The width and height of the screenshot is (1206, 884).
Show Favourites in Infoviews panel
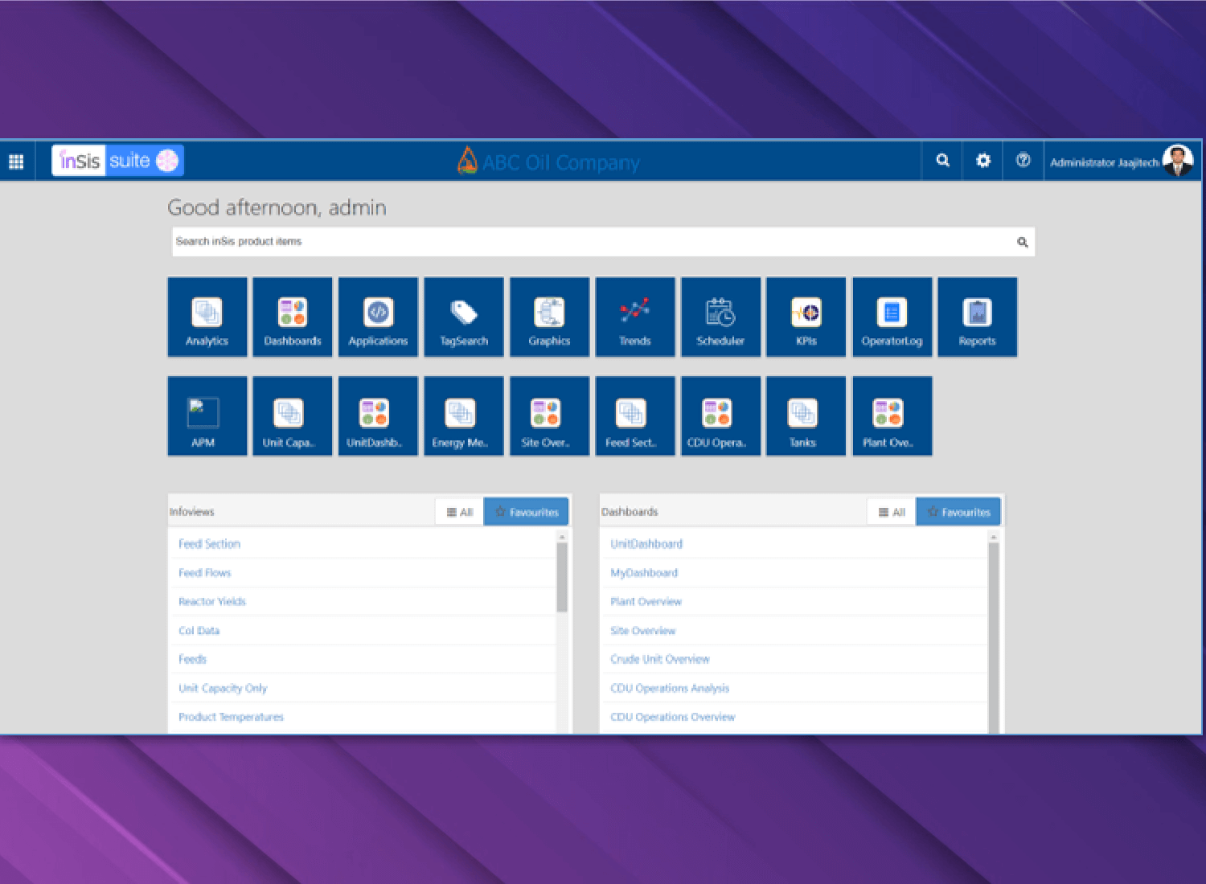pos(527,512)
